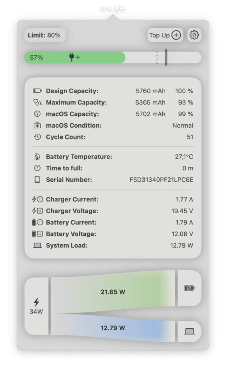Click the Serial Number value F5D31340PF21LPC6E

coord(161,180)
